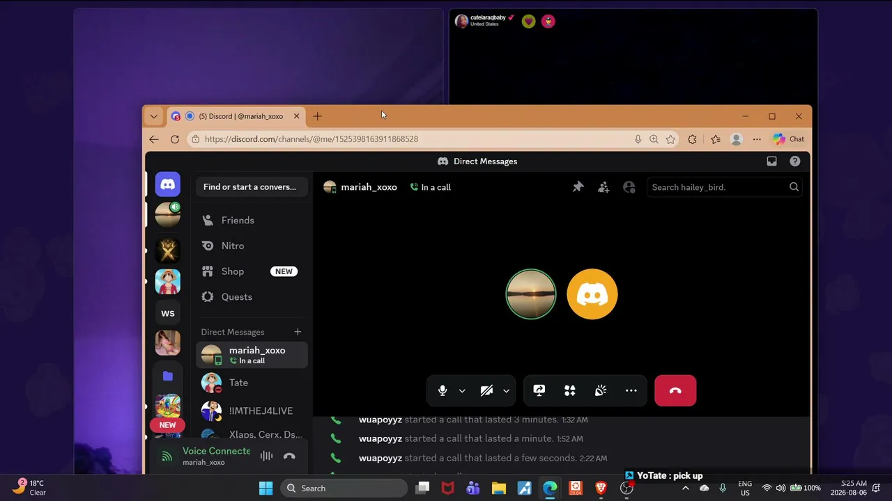Click the sunset avatar in the call view
The height and width of the screenshot is (501, 892).
531,294
